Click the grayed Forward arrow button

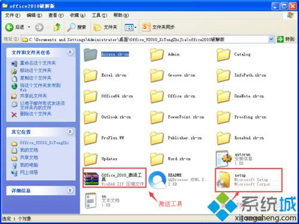(39, 27)
